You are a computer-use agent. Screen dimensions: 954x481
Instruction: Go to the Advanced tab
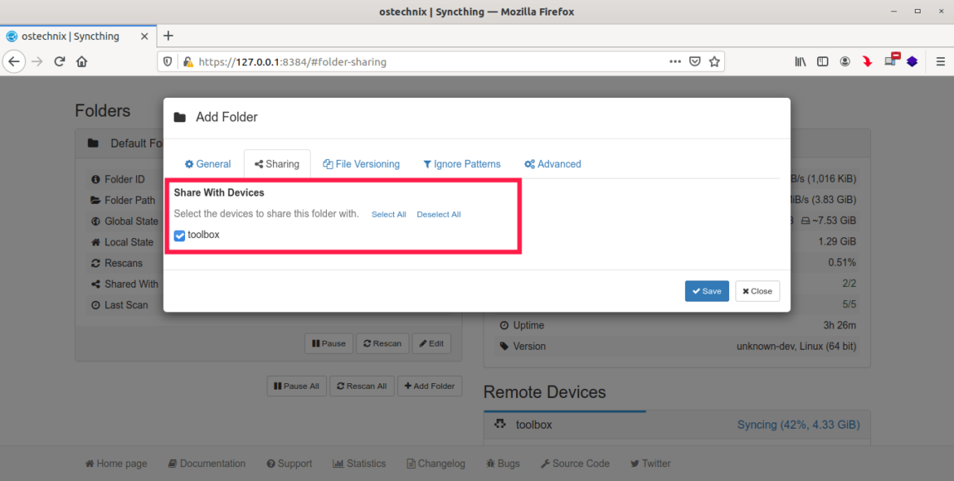tap(552, 164)
